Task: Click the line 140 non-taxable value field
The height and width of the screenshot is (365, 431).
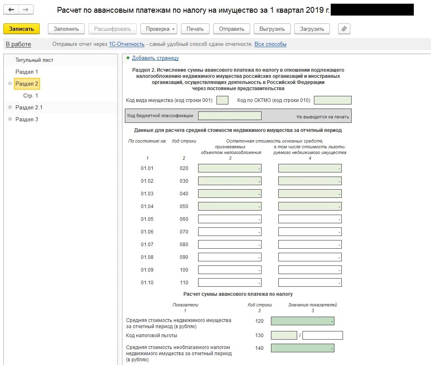Action: [302, 348]
